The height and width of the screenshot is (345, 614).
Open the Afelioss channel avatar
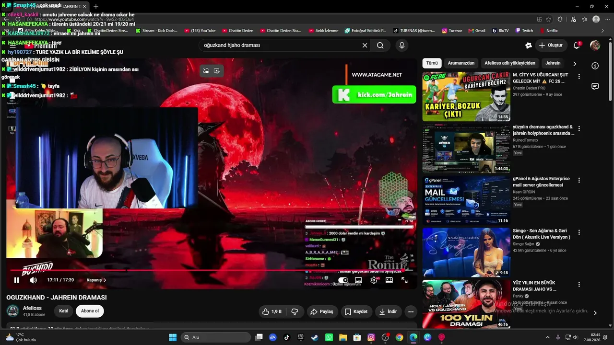(x=13, y=311)
